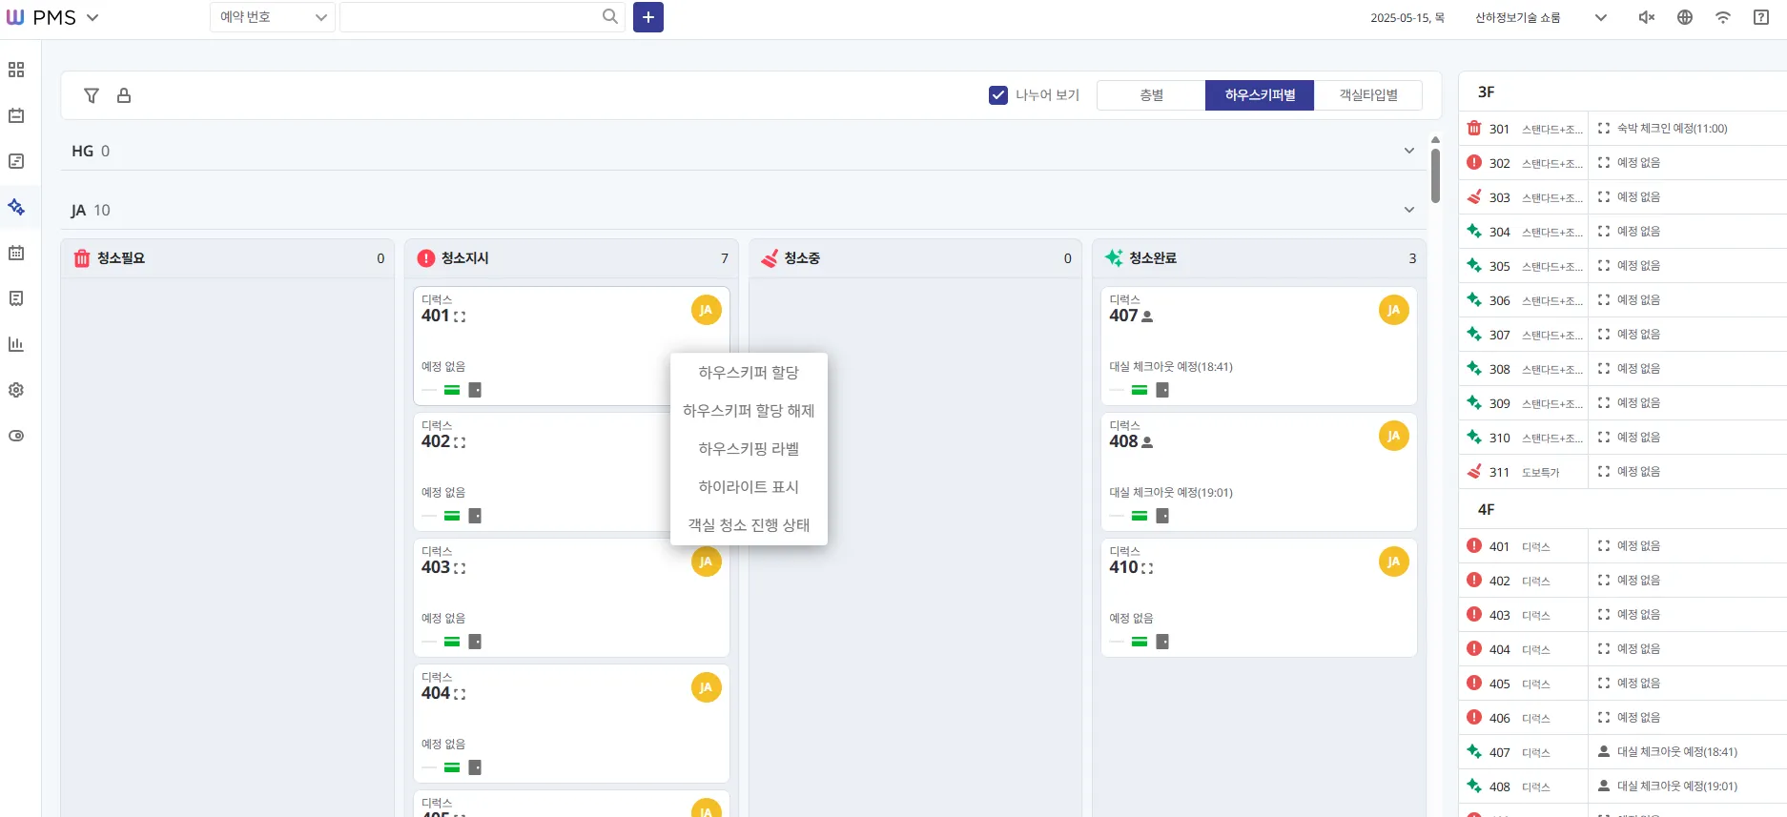Open the filter funnel icon
Viewport: 1787px width, 817px height.
pyautogui.click(x=92, y=95)
